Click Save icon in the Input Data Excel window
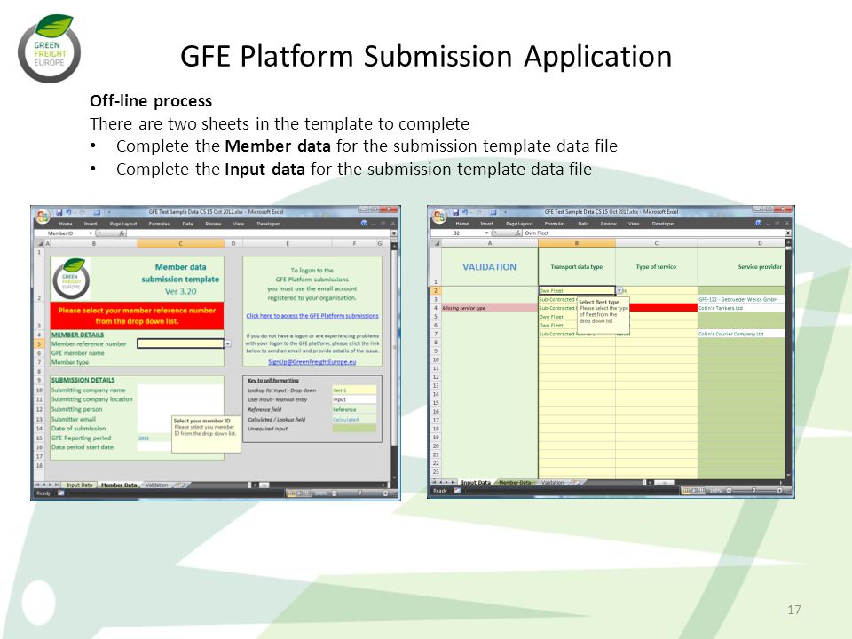This screenshot has height=639, width=852. coord(456,212)
